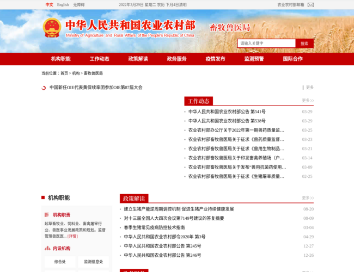Click 更多>> in 政策解读 section
This screenshot has height=272, width=354.
(308, 198)
